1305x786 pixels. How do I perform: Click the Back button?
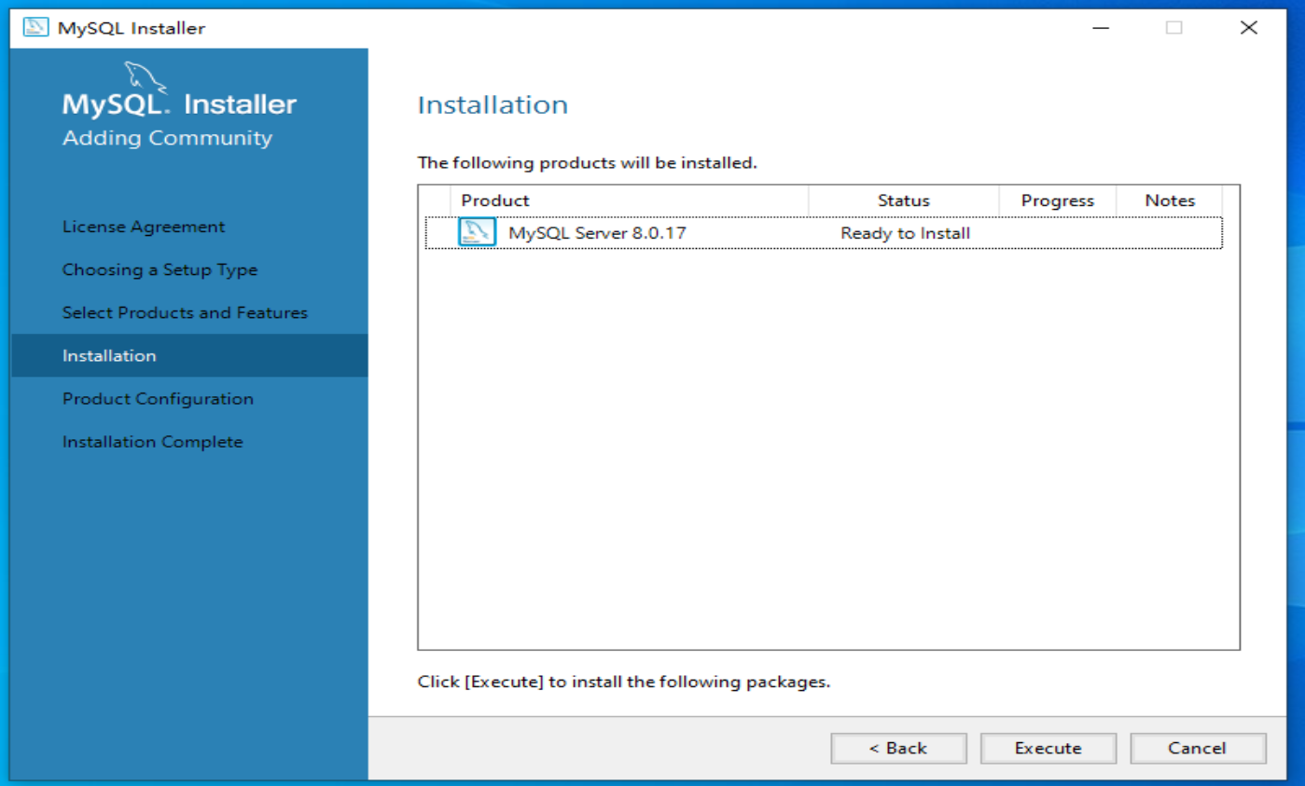897,748
